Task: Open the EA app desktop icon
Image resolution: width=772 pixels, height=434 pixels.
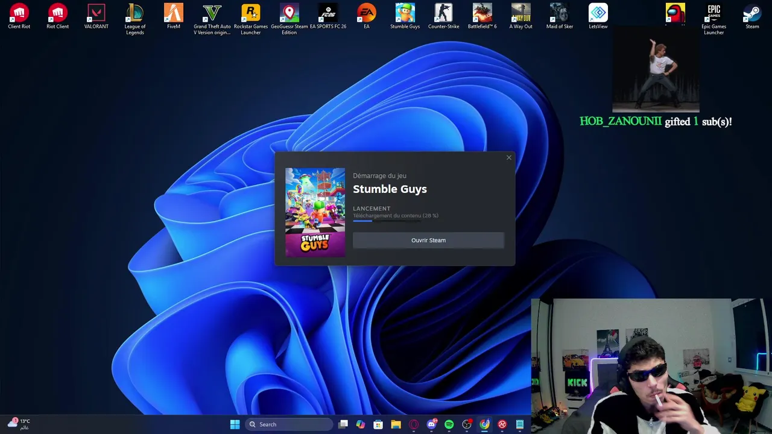Action: click(366, 16)
